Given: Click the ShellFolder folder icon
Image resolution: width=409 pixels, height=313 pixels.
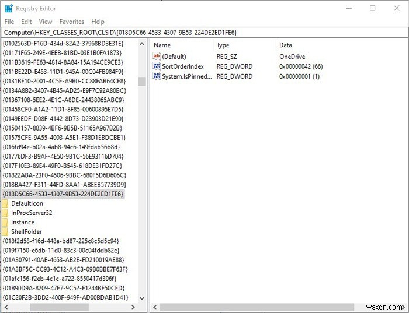Looking at the screenshot, I should (x=5, y=231).
